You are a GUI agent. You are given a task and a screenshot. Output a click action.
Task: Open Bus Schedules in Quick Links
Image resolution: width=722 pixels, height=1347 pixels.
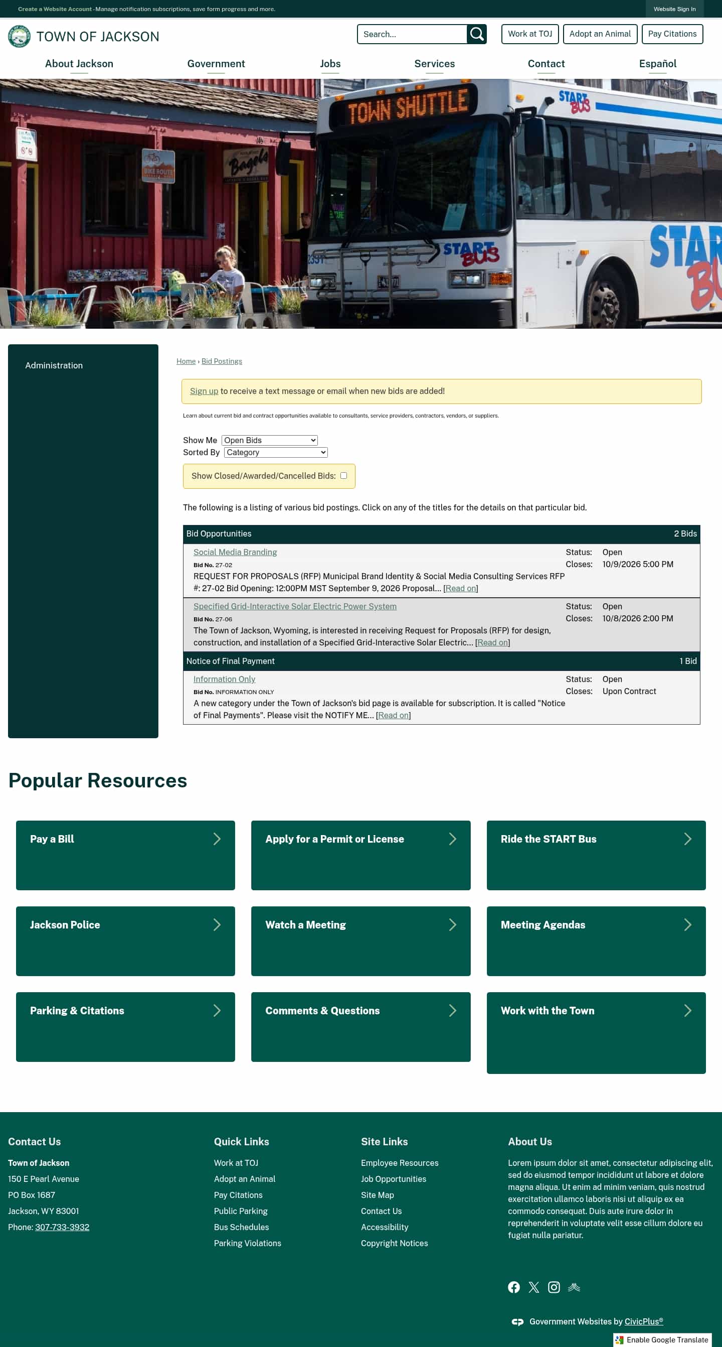click(241, 1227)
